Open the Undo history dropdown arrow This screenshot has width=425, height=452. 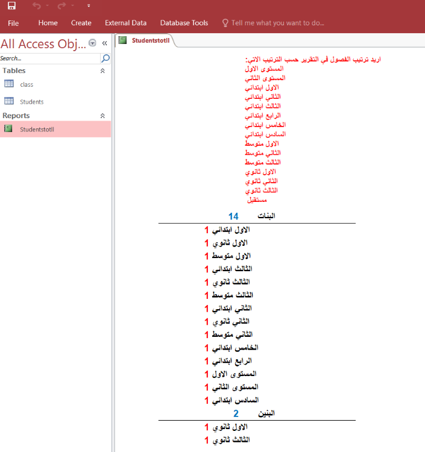pos(47,5)
